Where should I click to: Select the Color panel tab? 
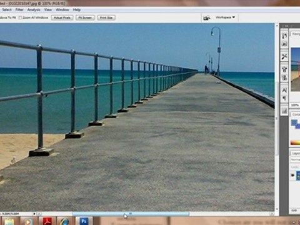[x=296, y=114]
